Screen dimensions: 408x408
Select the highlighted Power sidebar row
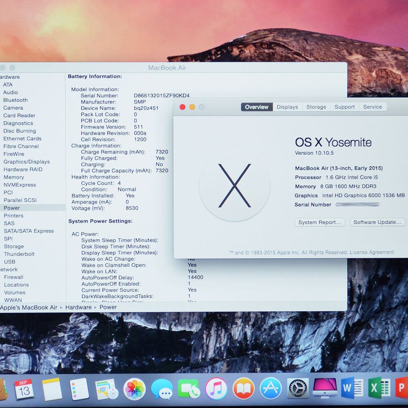coord(33,208)
